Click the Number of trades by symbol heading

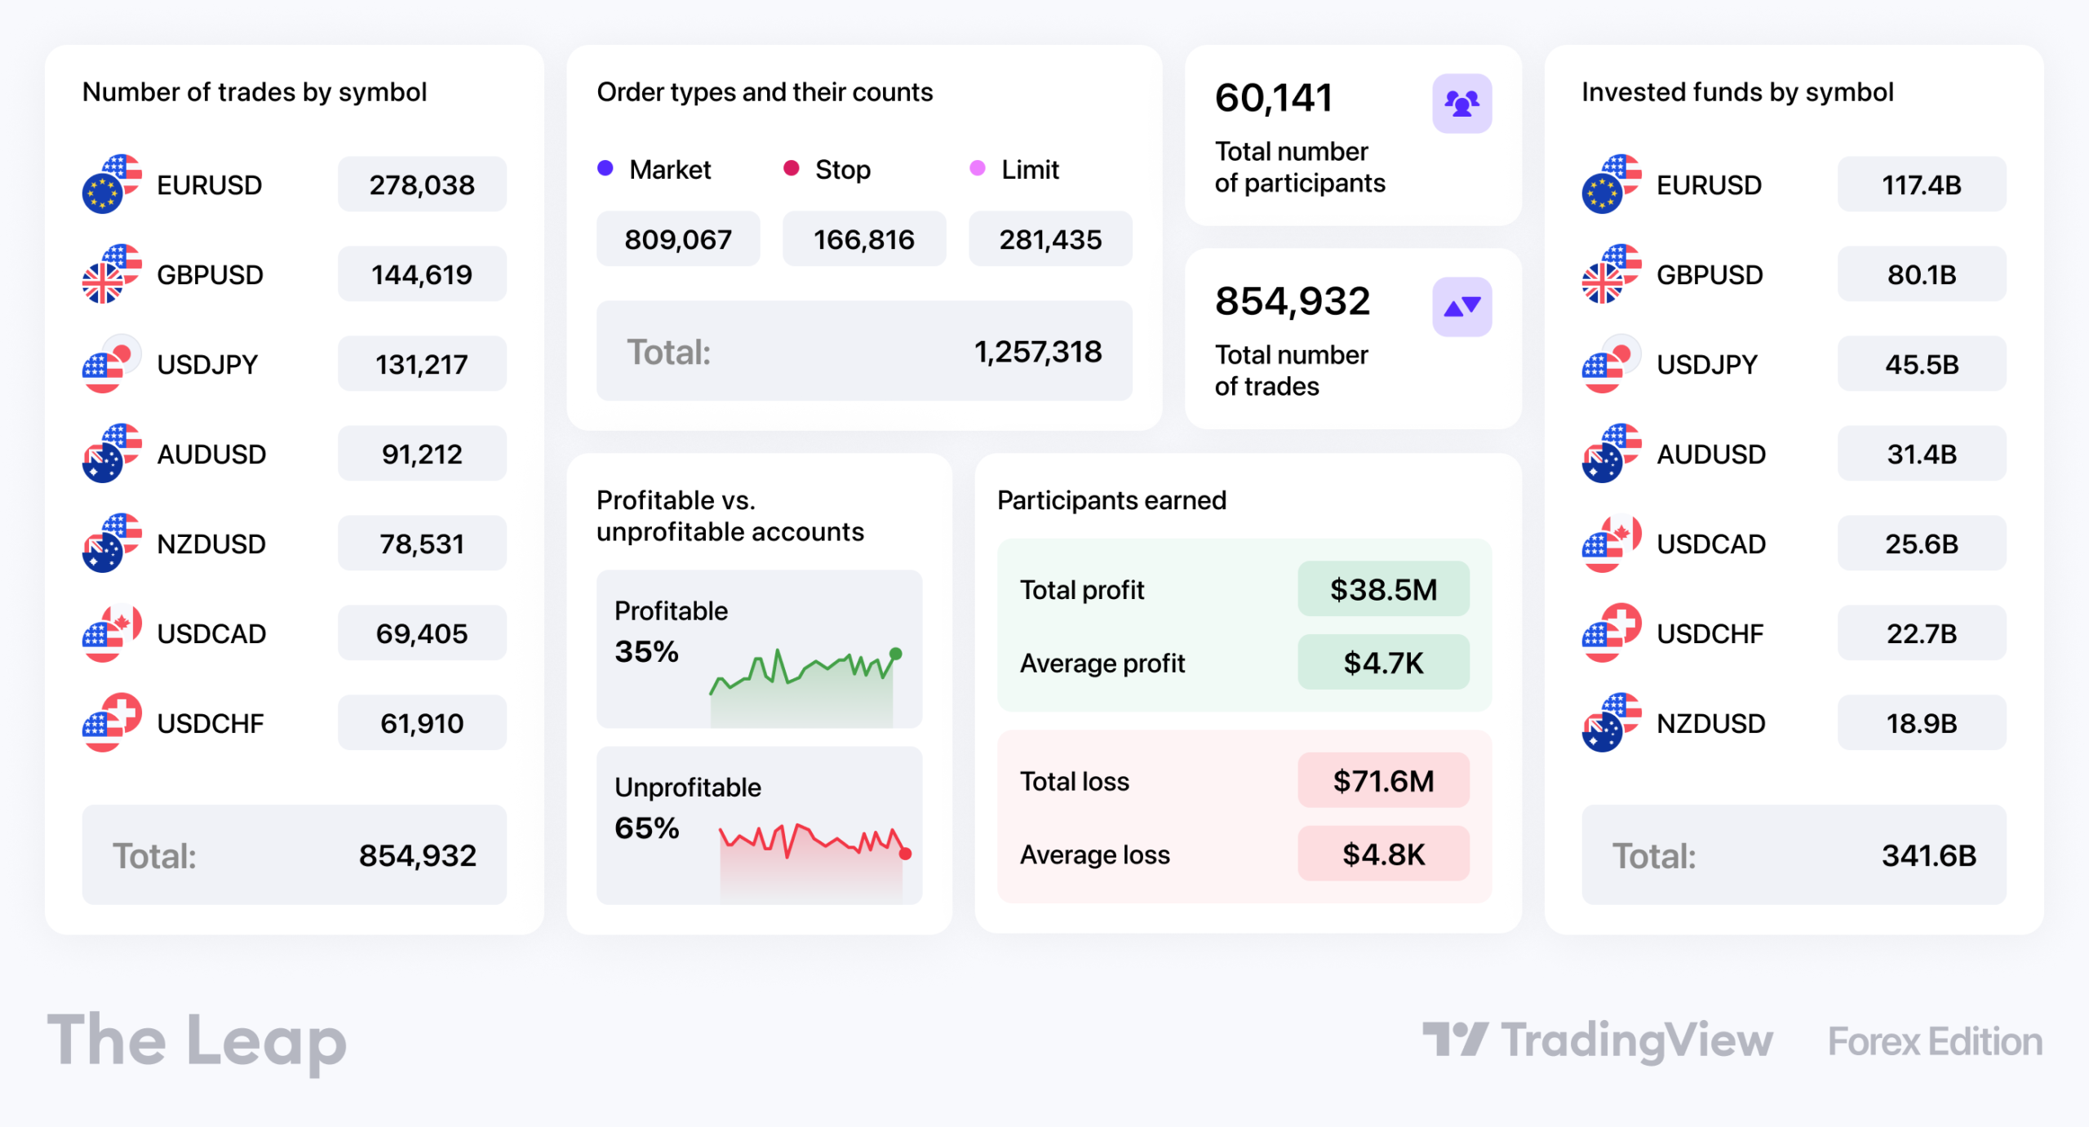pyautogui.click(x=255, y=92)
